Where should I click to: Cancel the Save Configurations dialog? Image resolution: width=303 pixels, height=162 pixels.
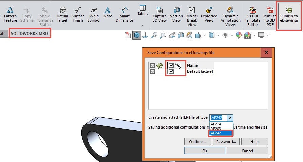(x=247, y=151)
